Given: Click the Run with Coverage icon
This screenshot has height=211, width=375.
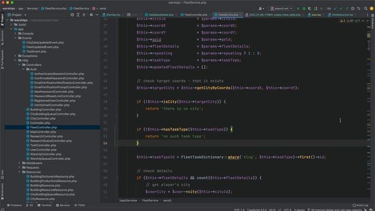Looking at the screenshot, I should tap(310, 8).
